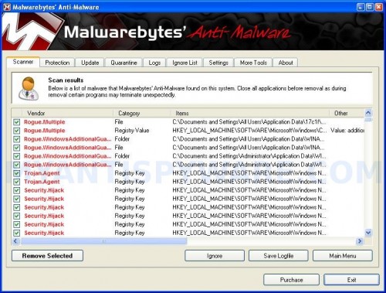Uncheck the first Trojan.Agent registry key entry

tap(17, 173)
